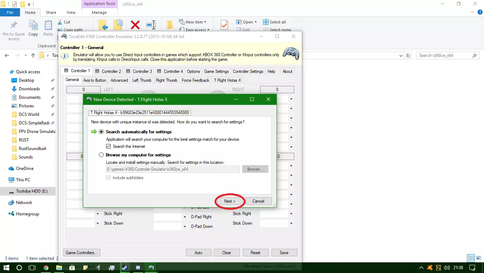Select Downloads in Explorer navigation pane

(29, 89)
